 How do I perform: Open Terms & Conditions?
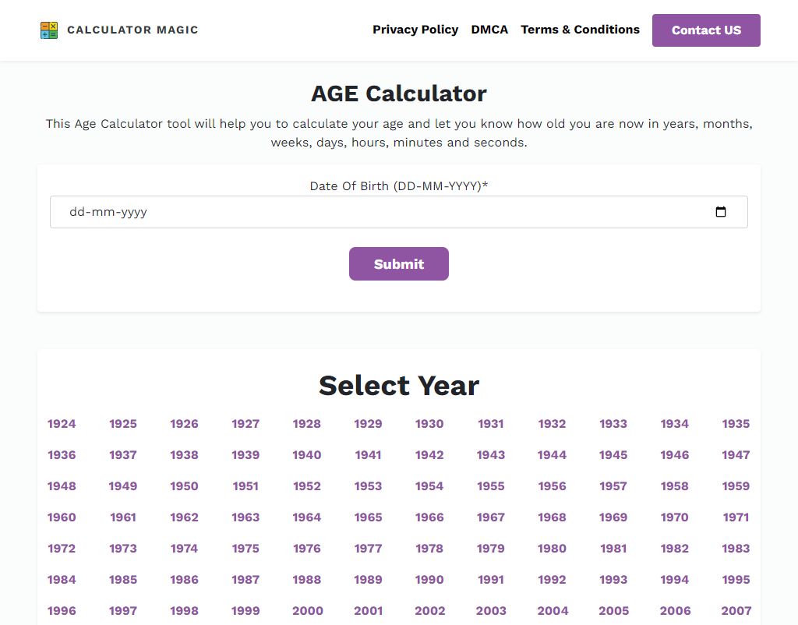580,30
